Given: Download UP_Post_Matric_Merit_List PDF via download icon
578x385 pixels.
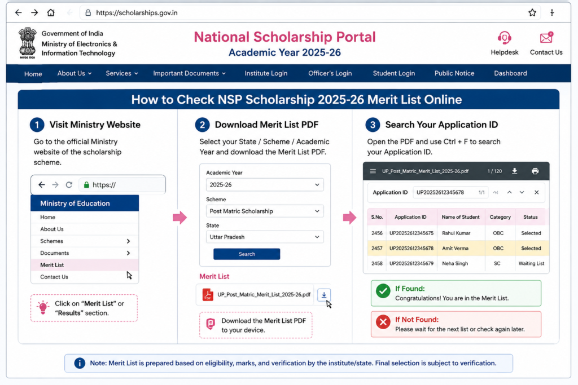Looking at the screenshot, I should [324, 295].
